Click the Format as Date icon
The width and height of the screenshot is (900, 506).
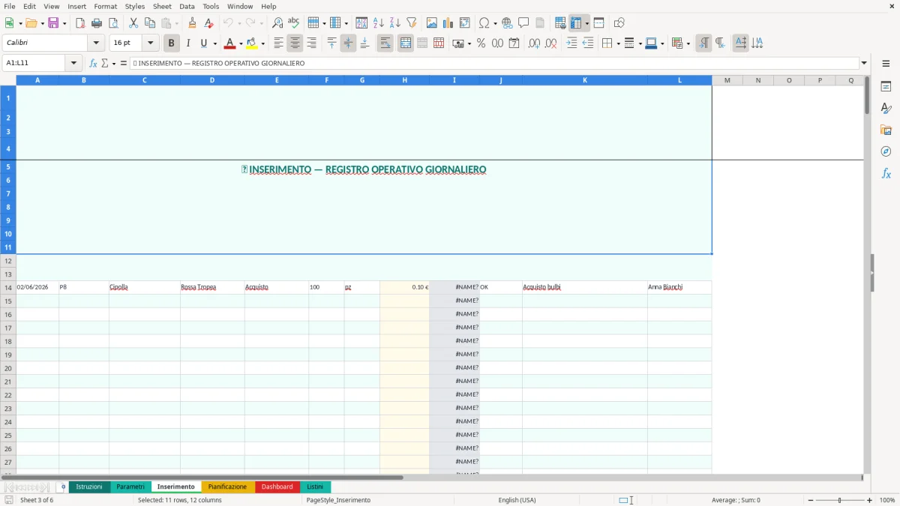pyautogui.click(x=514, y=43)
